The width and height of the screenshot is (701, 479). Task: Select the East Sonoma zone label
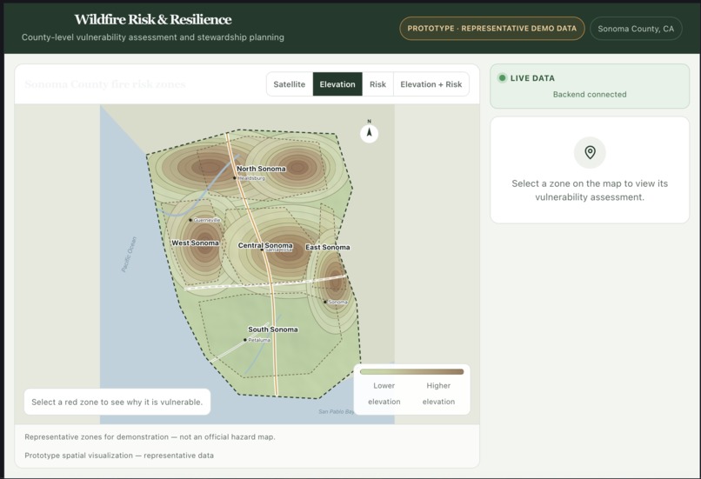coord(328,247)
